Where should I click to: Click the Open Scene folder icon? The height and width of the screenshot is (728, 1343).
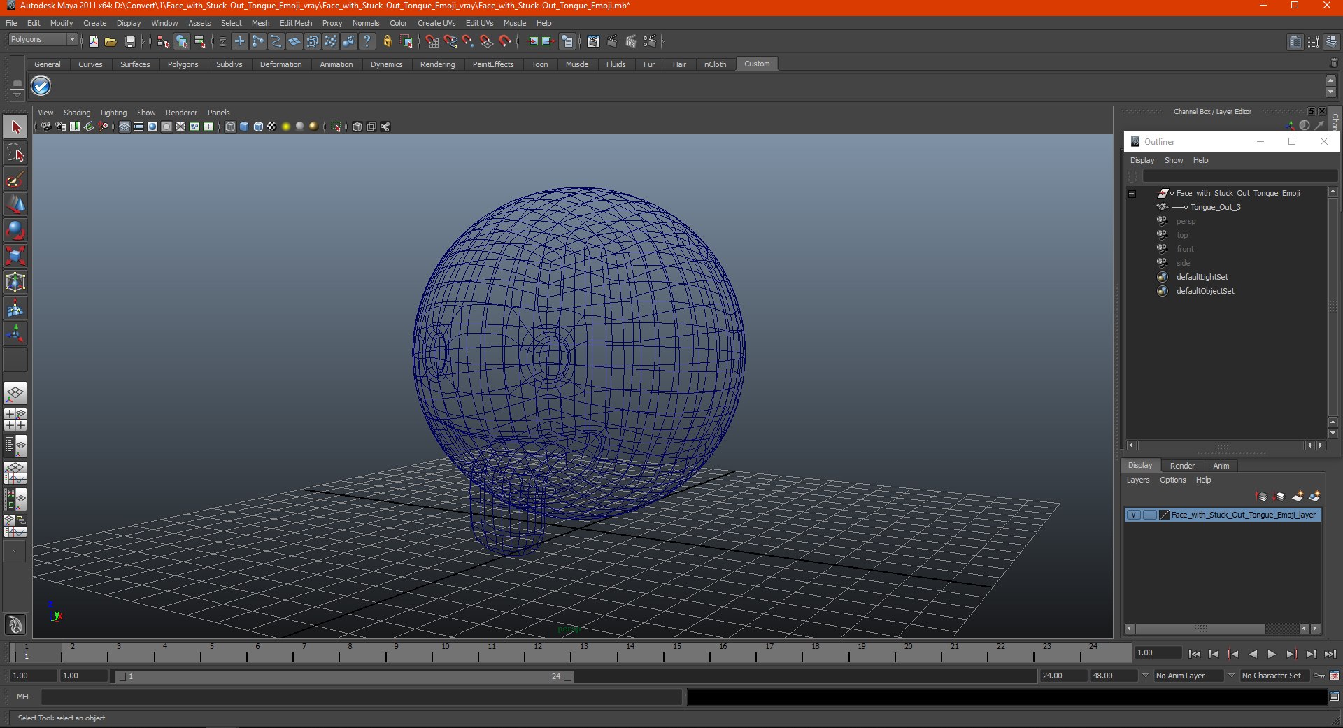111,42
